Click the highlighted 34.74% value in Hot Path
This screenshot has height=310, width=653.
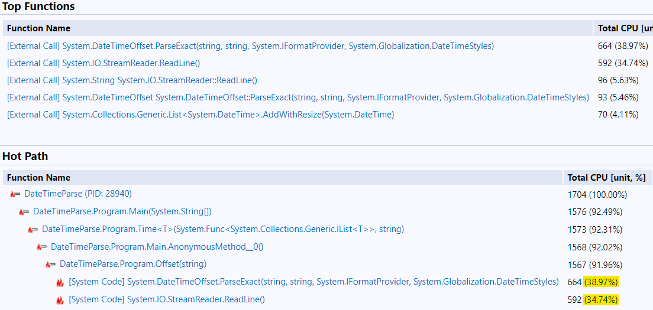(600, 300)
